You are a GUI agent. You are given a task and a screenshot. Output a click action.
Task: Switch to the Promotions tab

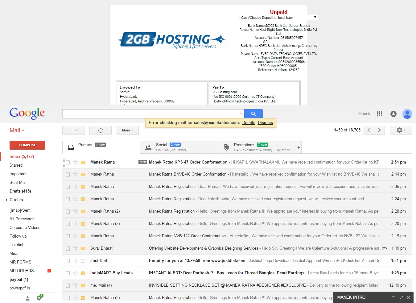click(257, 147)
